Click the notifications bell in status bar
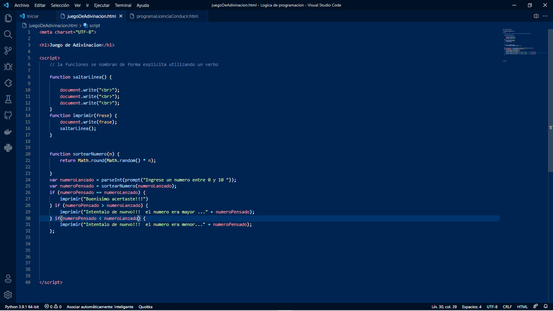This screenshot has height=311, width=553. pos(546,307)
